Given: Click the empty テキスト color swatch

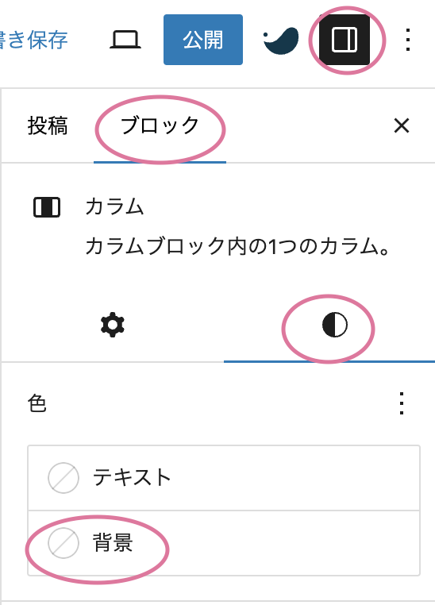Looking at the screenshot, I should click(x=64, y=478).
